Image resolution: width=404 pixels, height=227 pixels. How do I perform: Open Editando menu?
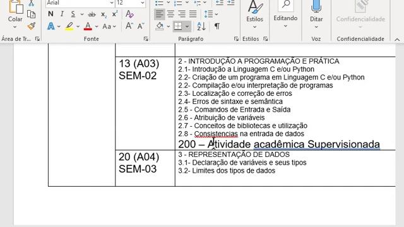pos(285,15)
